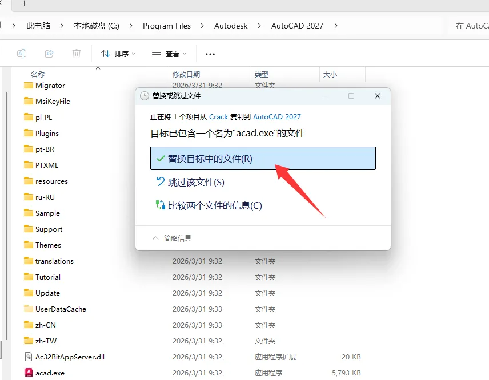Sort by 大小 column header

[330, 74]
